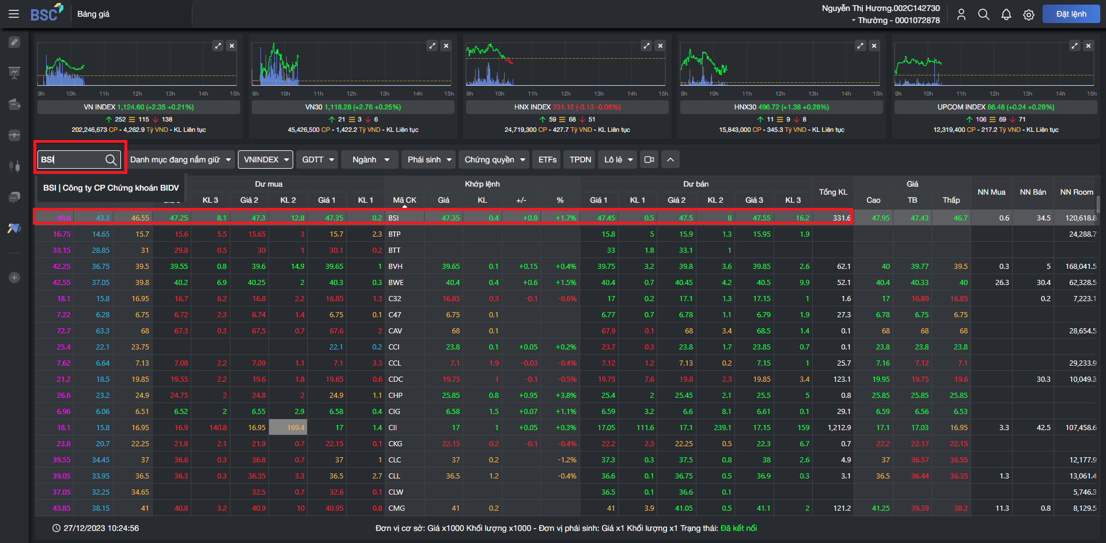Click the asset safe icon in the left sidebar

coord(14,135)
